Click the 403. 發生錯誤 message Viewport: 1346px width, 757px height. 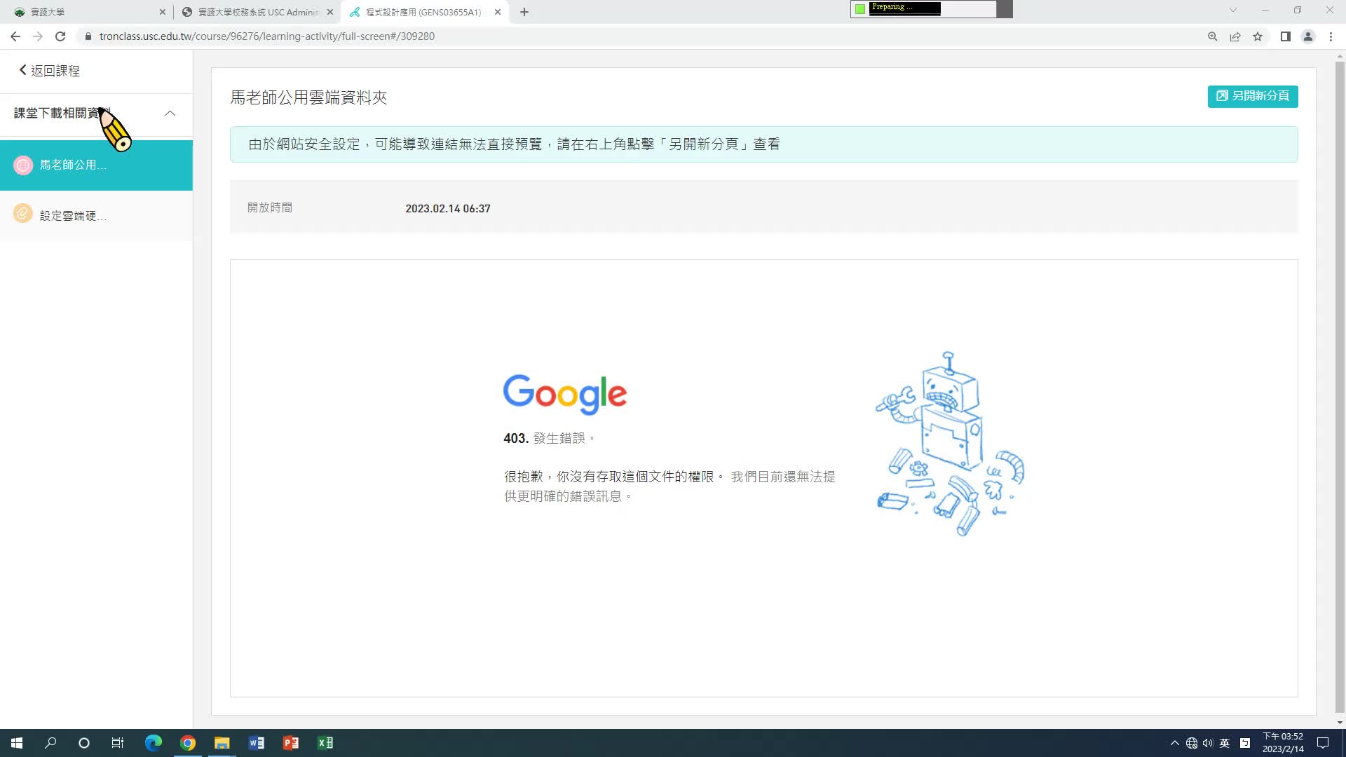click(549, 438)
